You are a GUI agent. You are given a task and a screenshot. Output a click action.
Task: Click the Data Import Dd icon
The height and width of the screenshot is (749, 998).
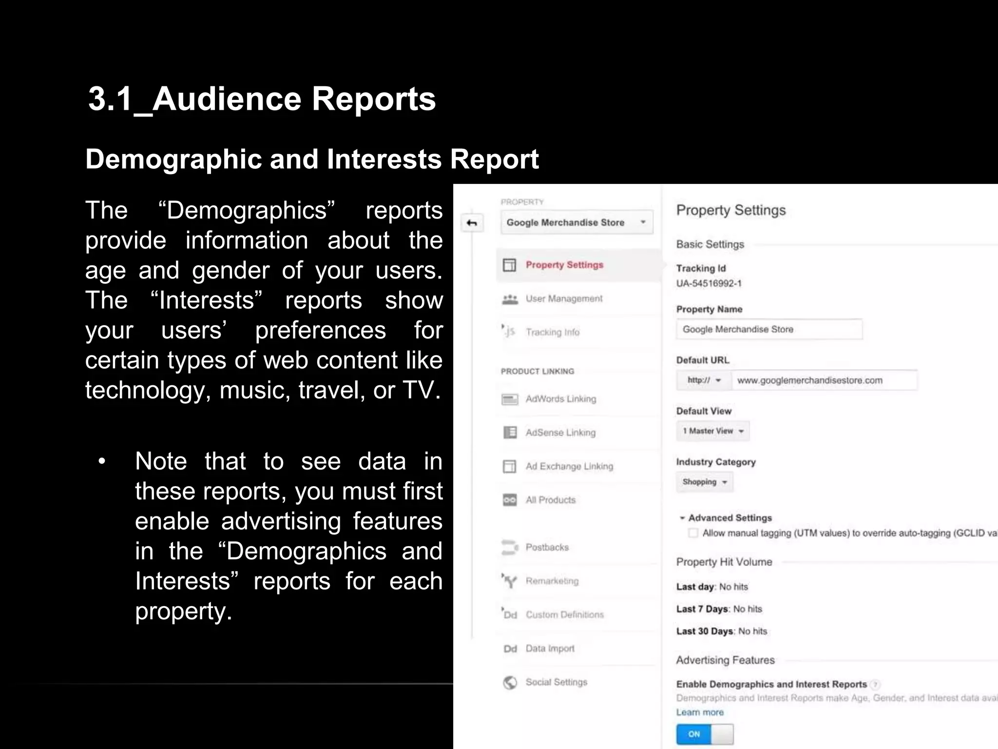click(510, 649)
